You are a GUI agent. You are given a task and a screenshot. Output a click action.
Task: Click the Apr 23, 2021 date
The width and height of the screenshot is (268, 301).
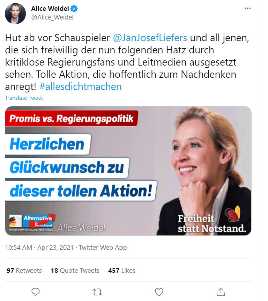55,247
